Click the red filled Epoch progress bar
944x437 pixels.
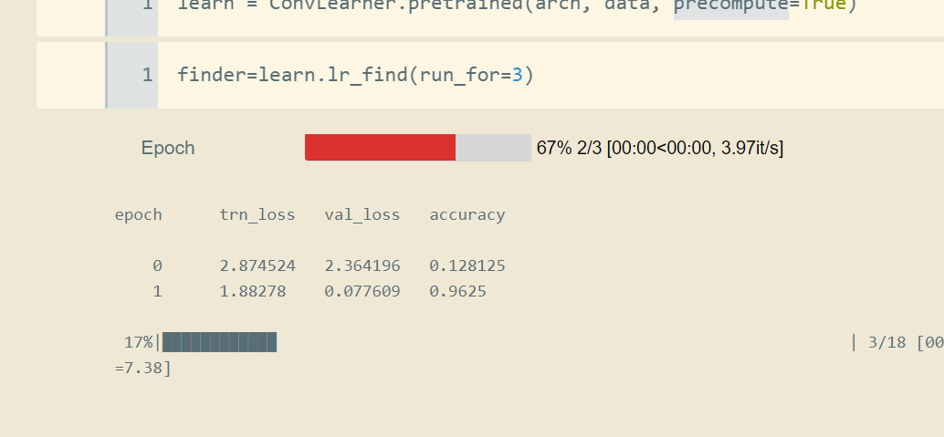380,148
